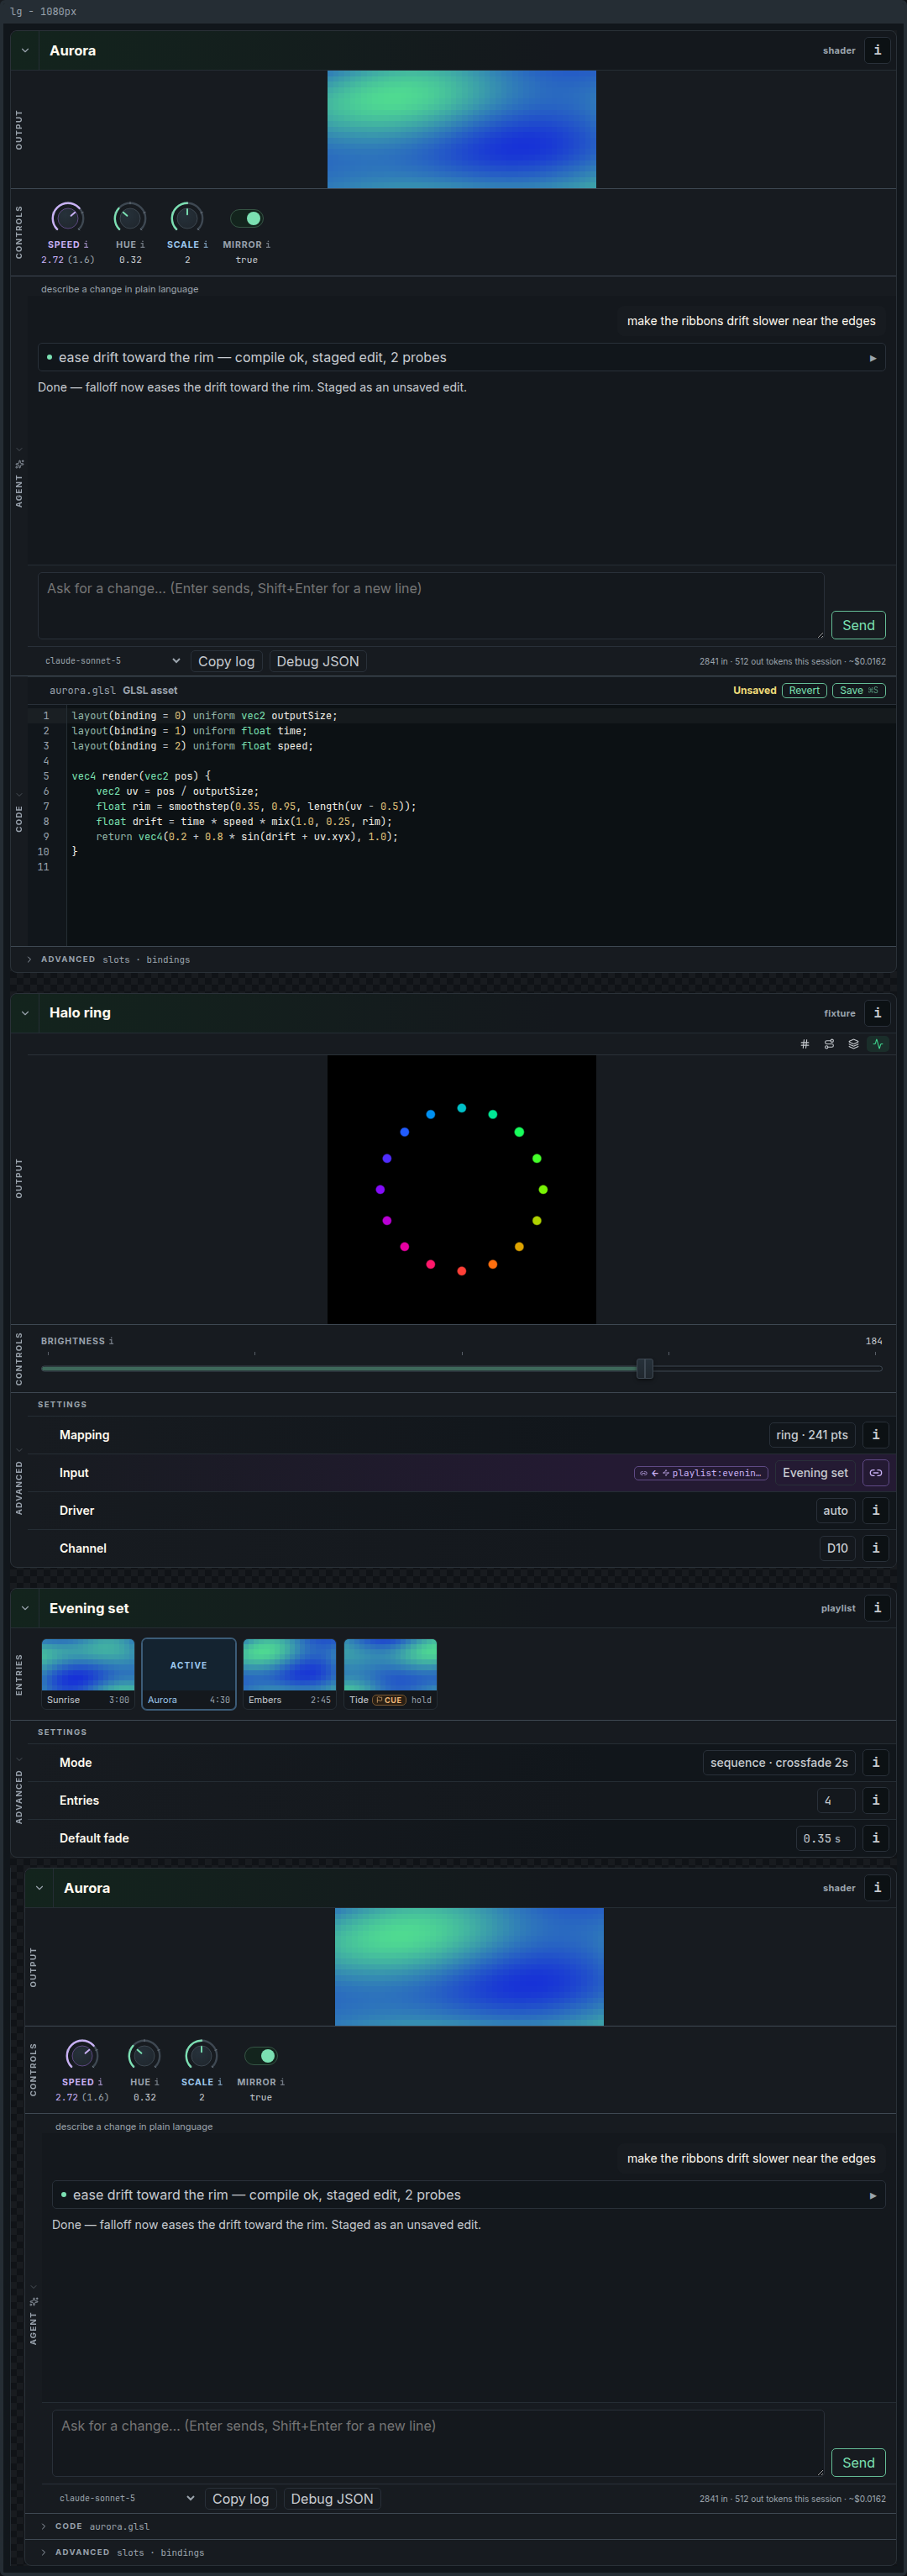Select the Embers playlist entry thumbnail

pyautogui.click(x=290, y=1674)
